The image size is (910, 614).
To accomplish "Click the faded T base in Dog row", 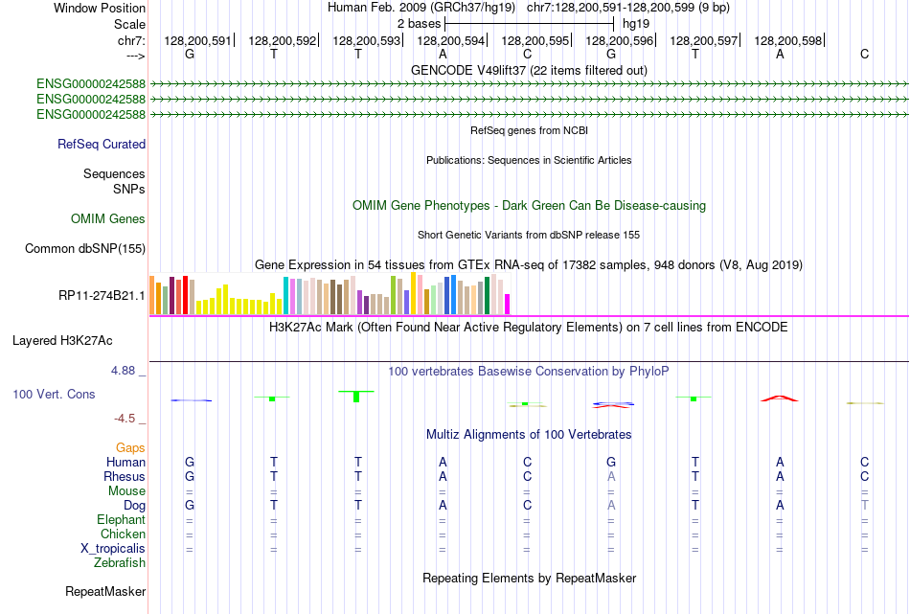I will pos(865,505).
